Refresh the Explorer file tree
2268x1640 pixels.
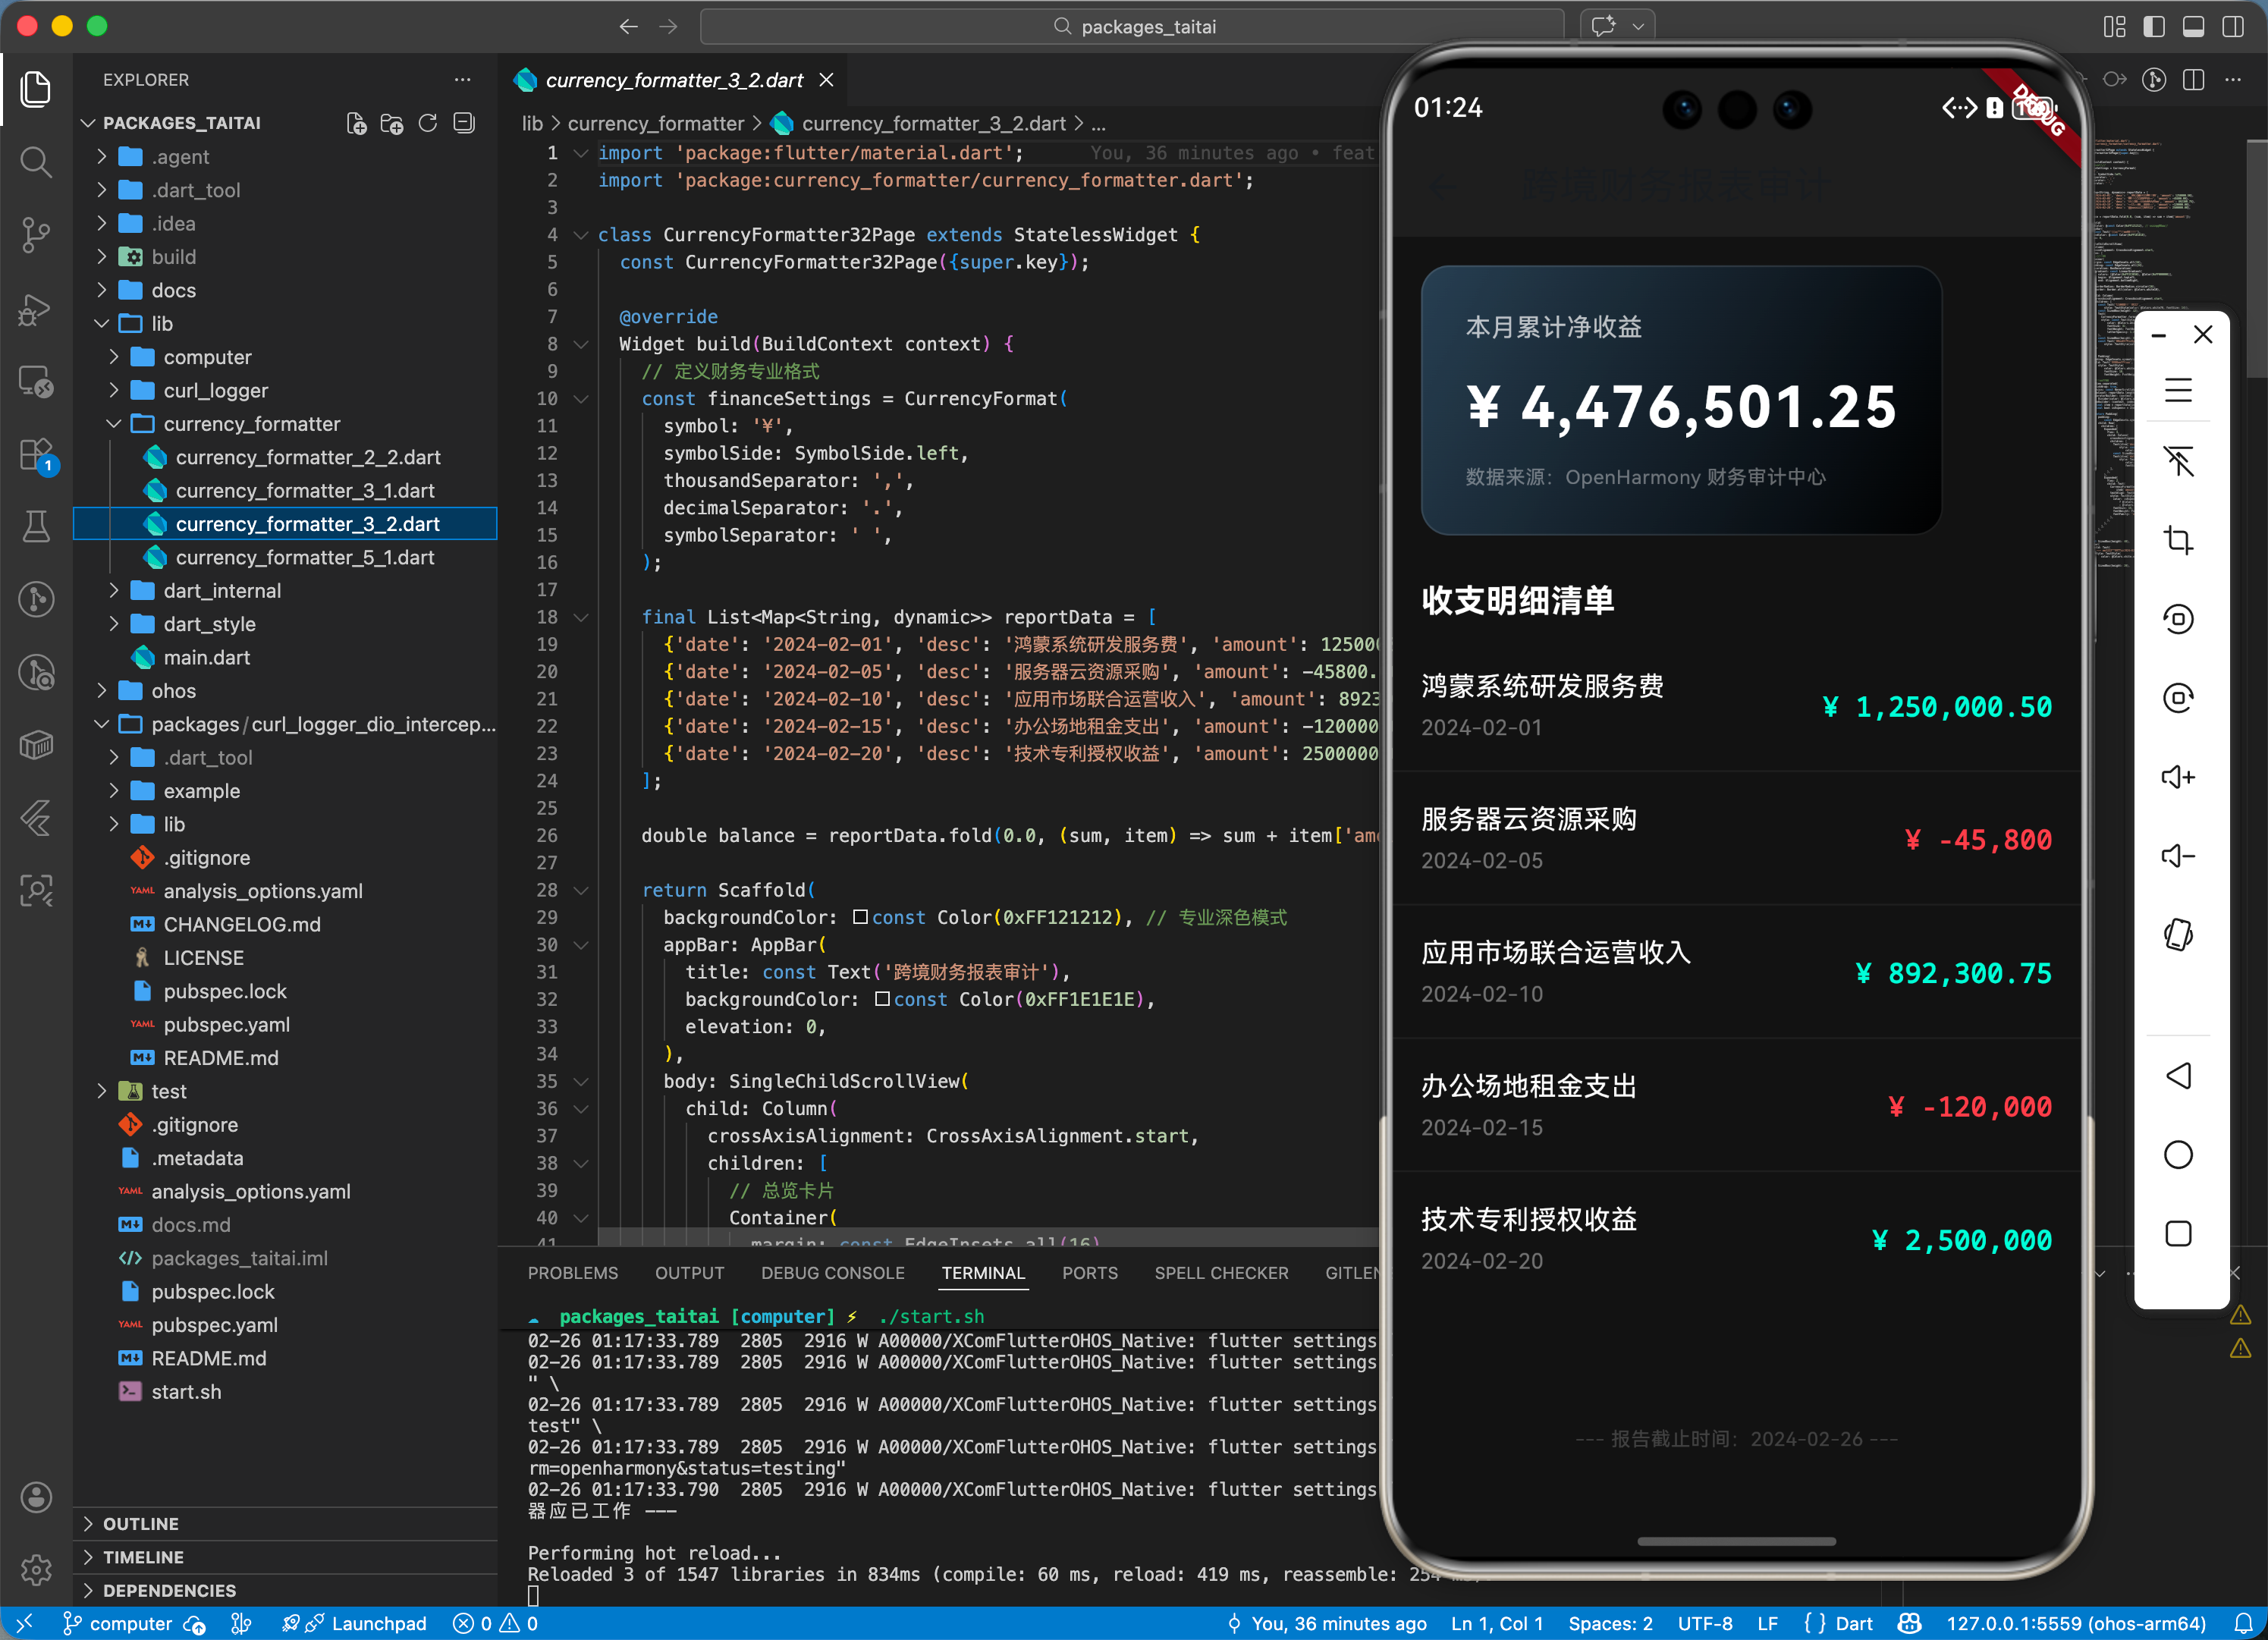coord(428,123)
